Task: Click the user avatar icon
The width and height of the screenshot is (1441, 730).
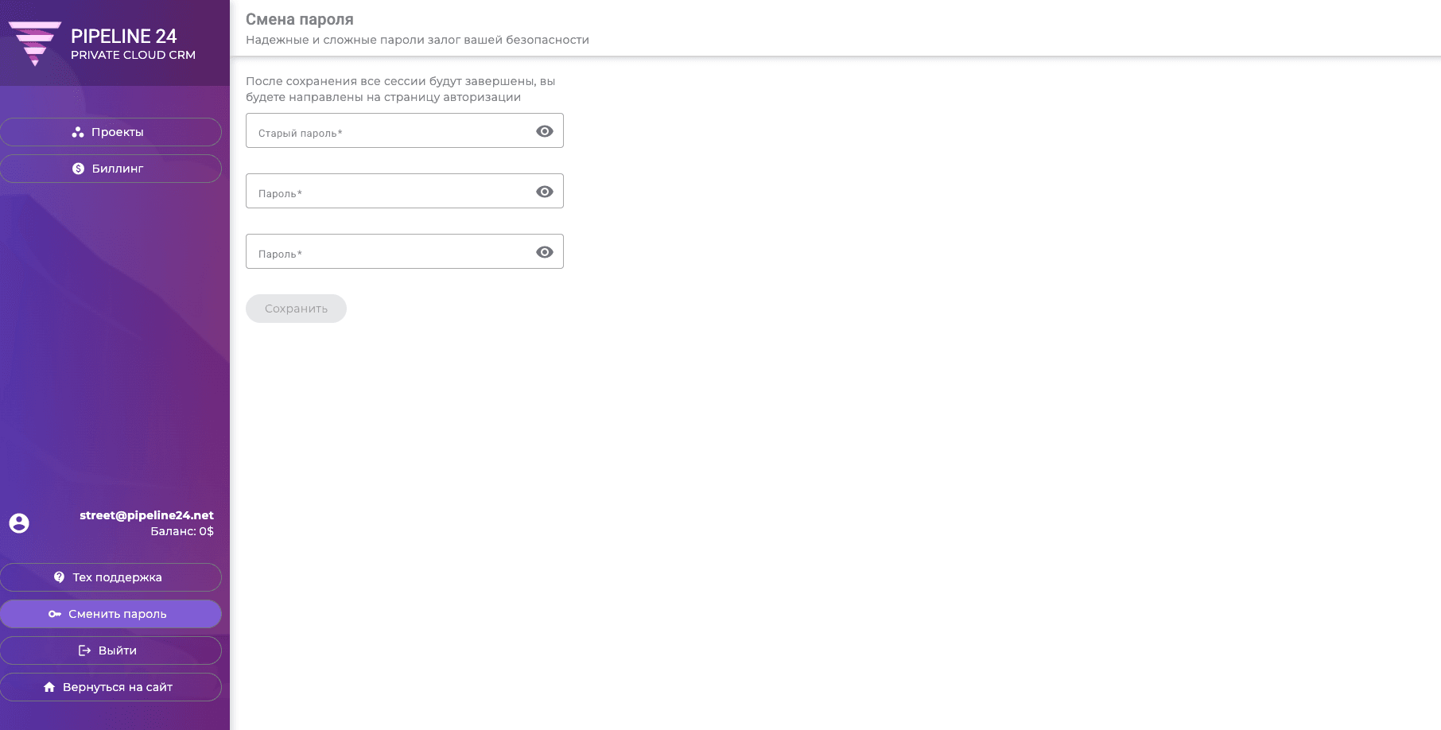Action: pos(19,523)
